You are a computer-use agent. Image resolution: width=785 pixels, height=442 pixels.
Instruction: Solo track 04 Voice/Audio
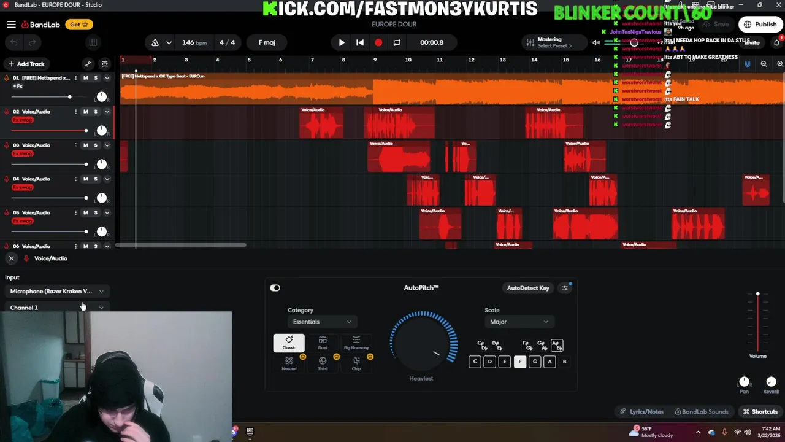[96, 179]
